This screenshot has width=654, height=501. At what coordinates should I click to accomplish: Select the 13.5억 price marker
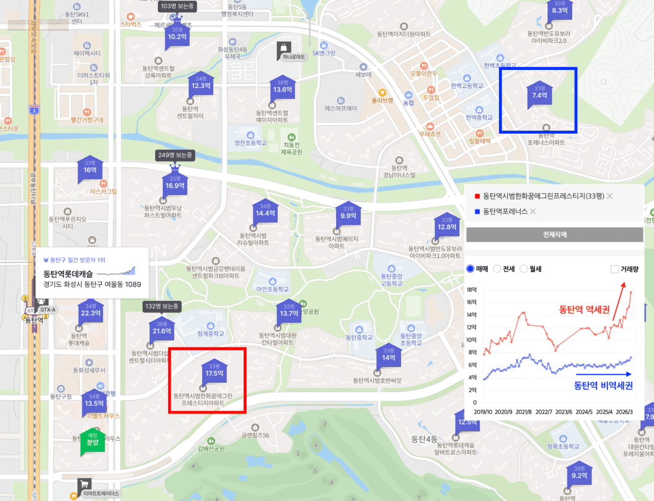pos(94,402)
